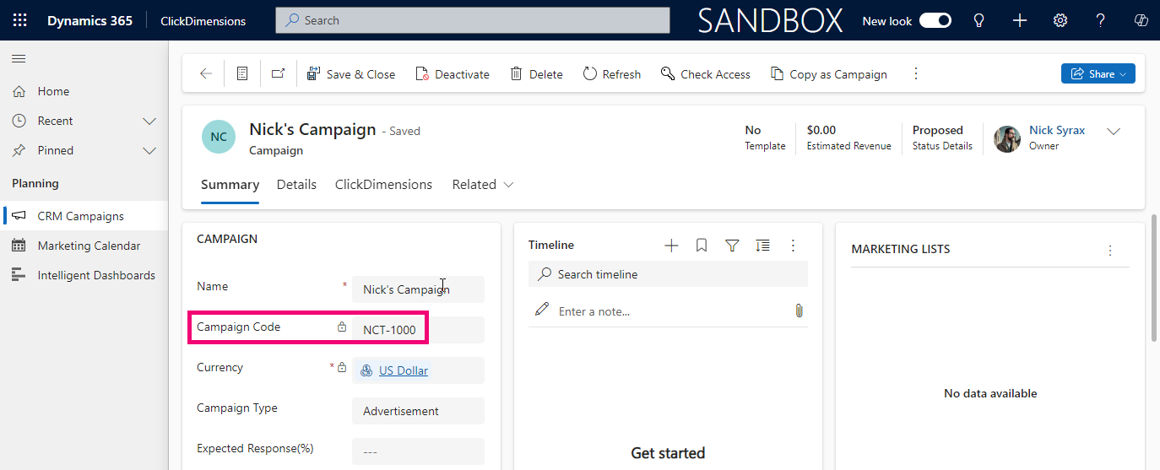Click Delete command
Image resolution: width=1160 pixels, height=470 pixels.
[x=537, y=74]
